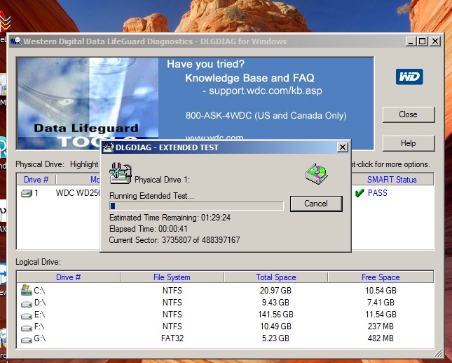
Task: Click the D:\ drive label
Action: (x=40, y=303)
